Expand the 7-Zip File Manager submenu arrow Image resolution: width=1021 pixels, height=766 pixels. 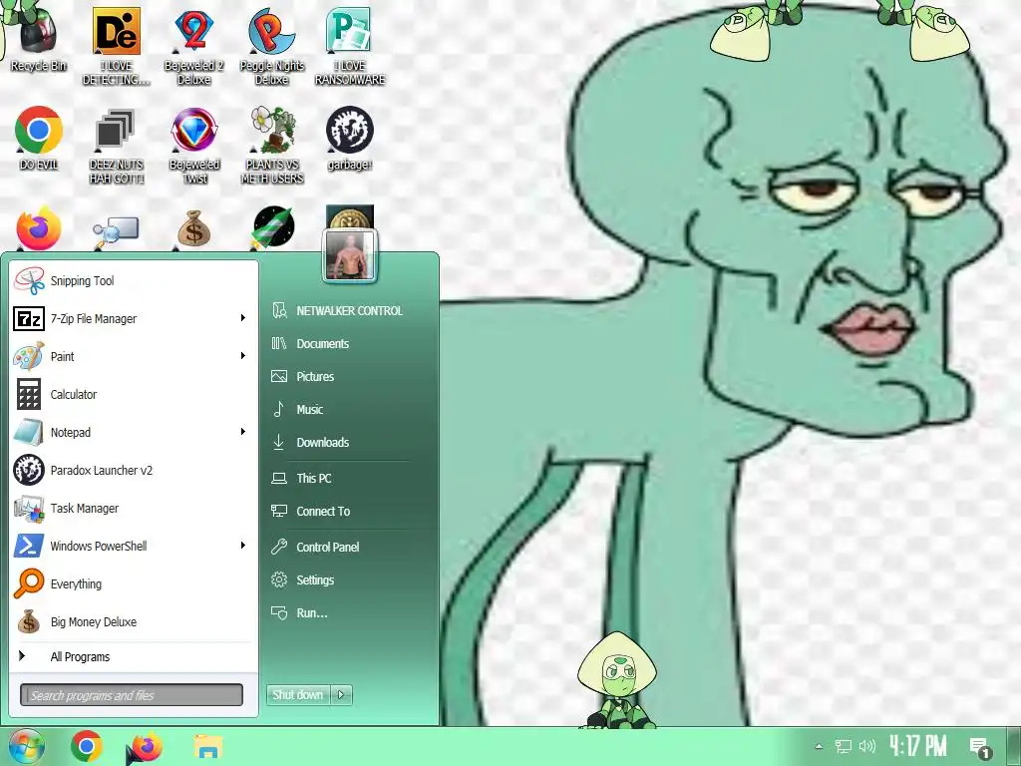[x=243, y=318]
